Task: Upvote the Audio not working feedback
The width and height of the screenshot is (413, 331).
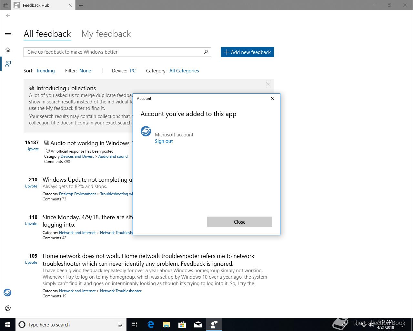Action: [33, 149]
